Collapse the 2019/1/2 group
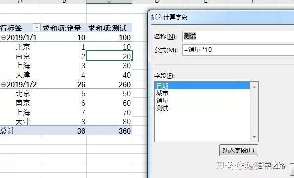This screenshot has height=178, width=294. click(x=3, y=84)
